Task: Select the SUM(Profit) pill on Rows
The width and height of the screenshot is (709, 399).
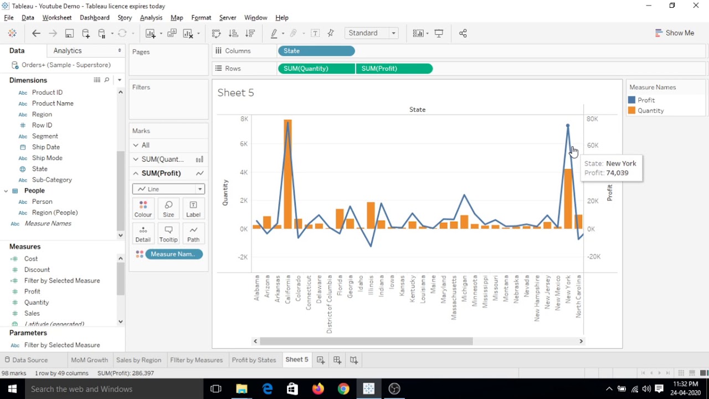Action: pyautogui.click(x=394, y=69)
